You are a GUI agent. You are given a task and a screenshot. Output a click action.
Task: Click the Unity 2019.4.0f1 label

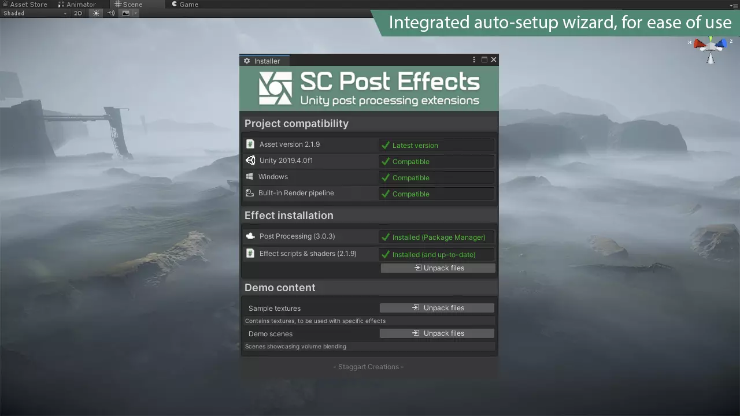pyautogui.click(x=286, y=161)
